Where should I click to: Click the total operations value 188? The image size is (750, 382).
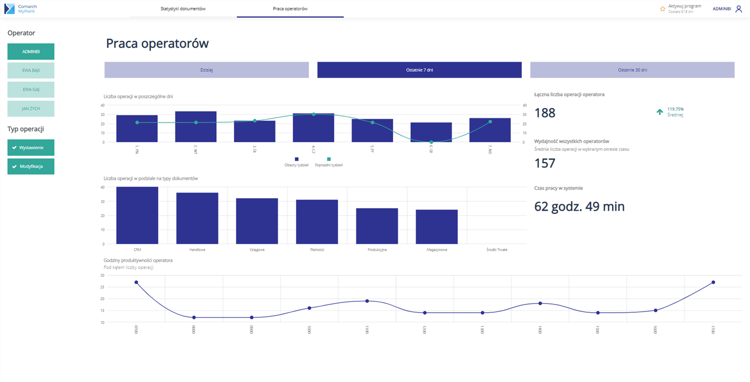545,113
